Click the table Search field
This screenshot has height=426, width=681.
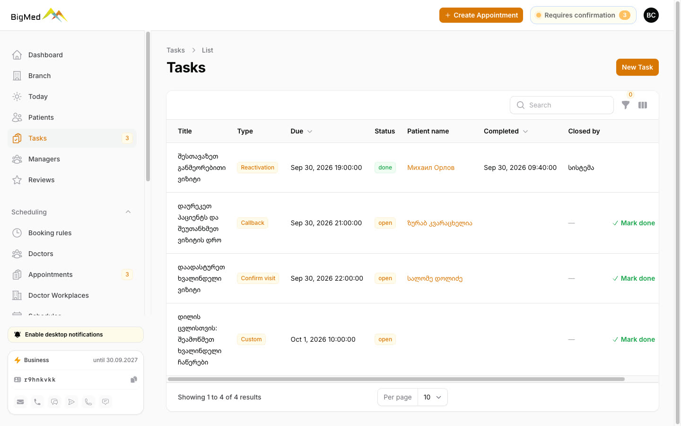point(562,105)
